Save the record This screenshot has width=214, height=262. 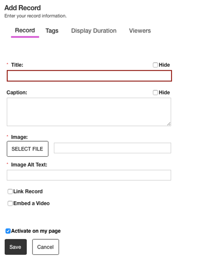(x=16, y=247)
